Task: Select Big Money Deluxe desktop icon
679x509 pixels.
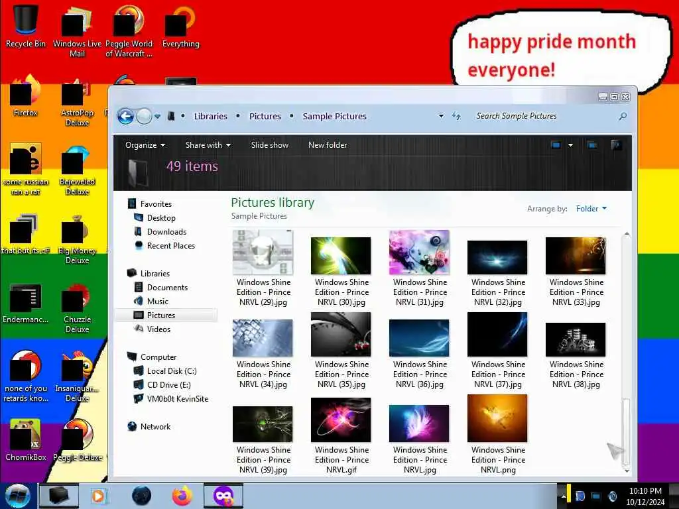Action: (x=77, y=239)
